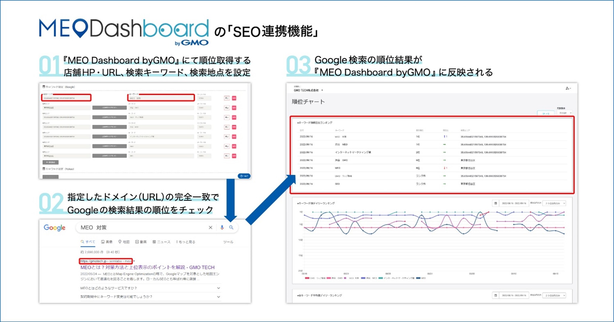Click the Google logo
Viewport: 614px width, 322px height.
coord(54,228)
